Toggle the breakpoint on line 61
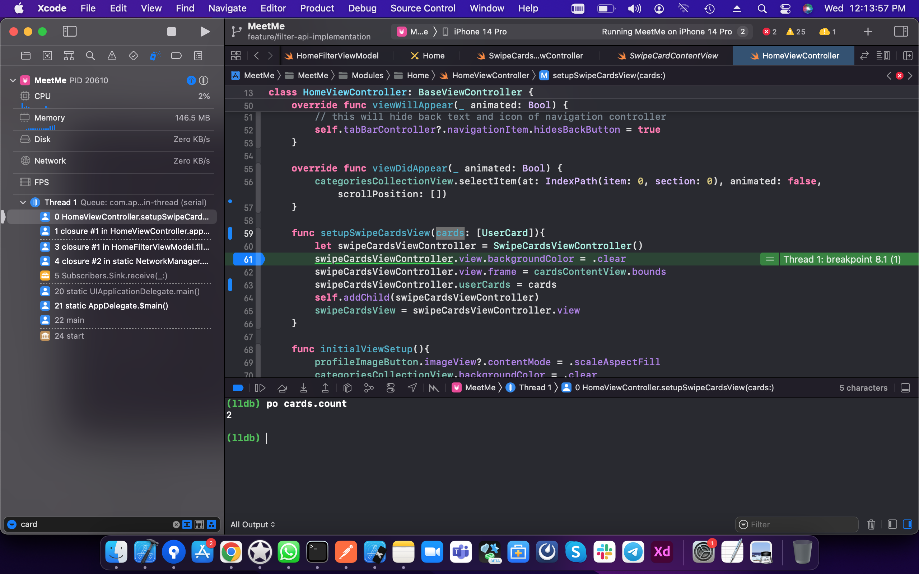Screen dimensions: 919x574 249,259
